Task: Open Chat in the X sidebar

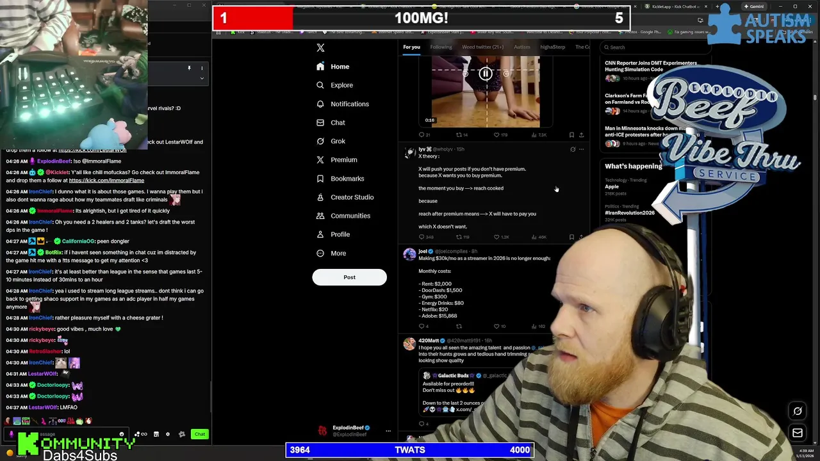Action: point(331,122)
